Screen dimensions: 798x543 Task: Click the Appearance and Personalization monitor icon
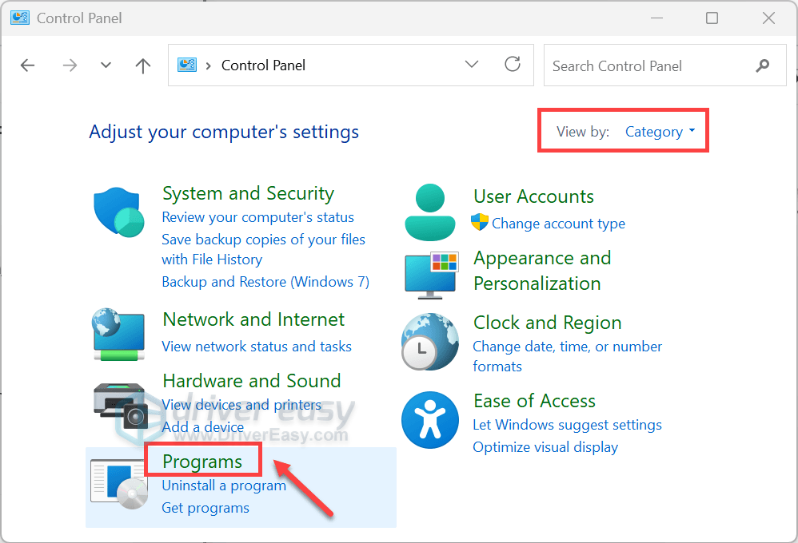(432, 275)
